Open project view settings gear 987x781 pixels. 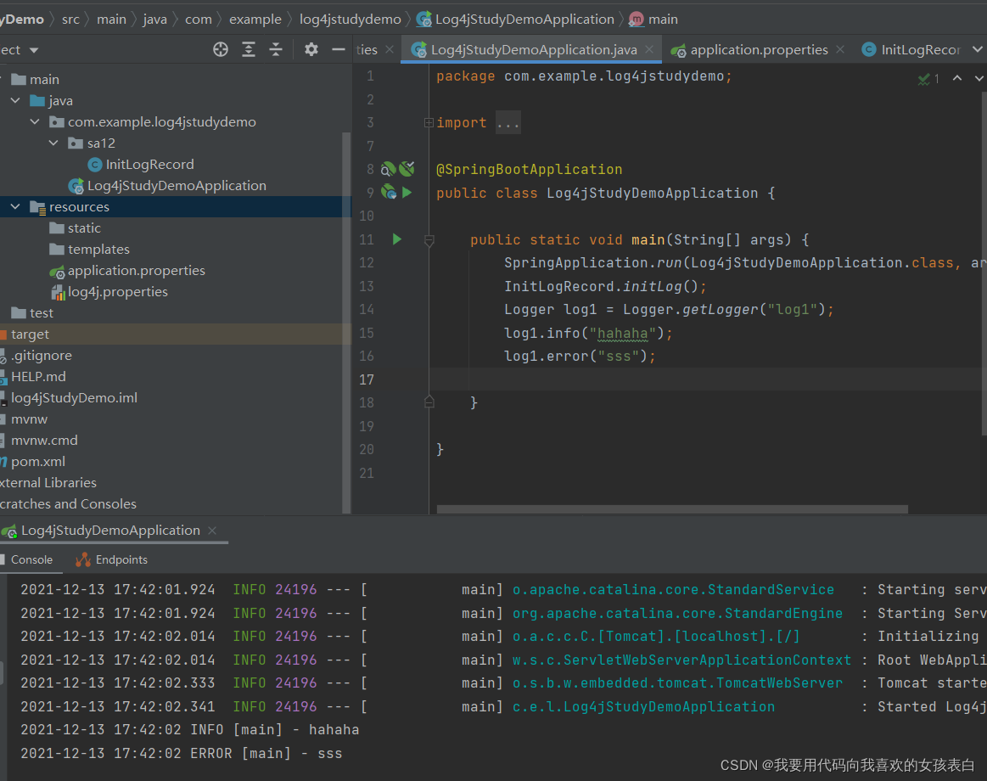tap(311, 50)
